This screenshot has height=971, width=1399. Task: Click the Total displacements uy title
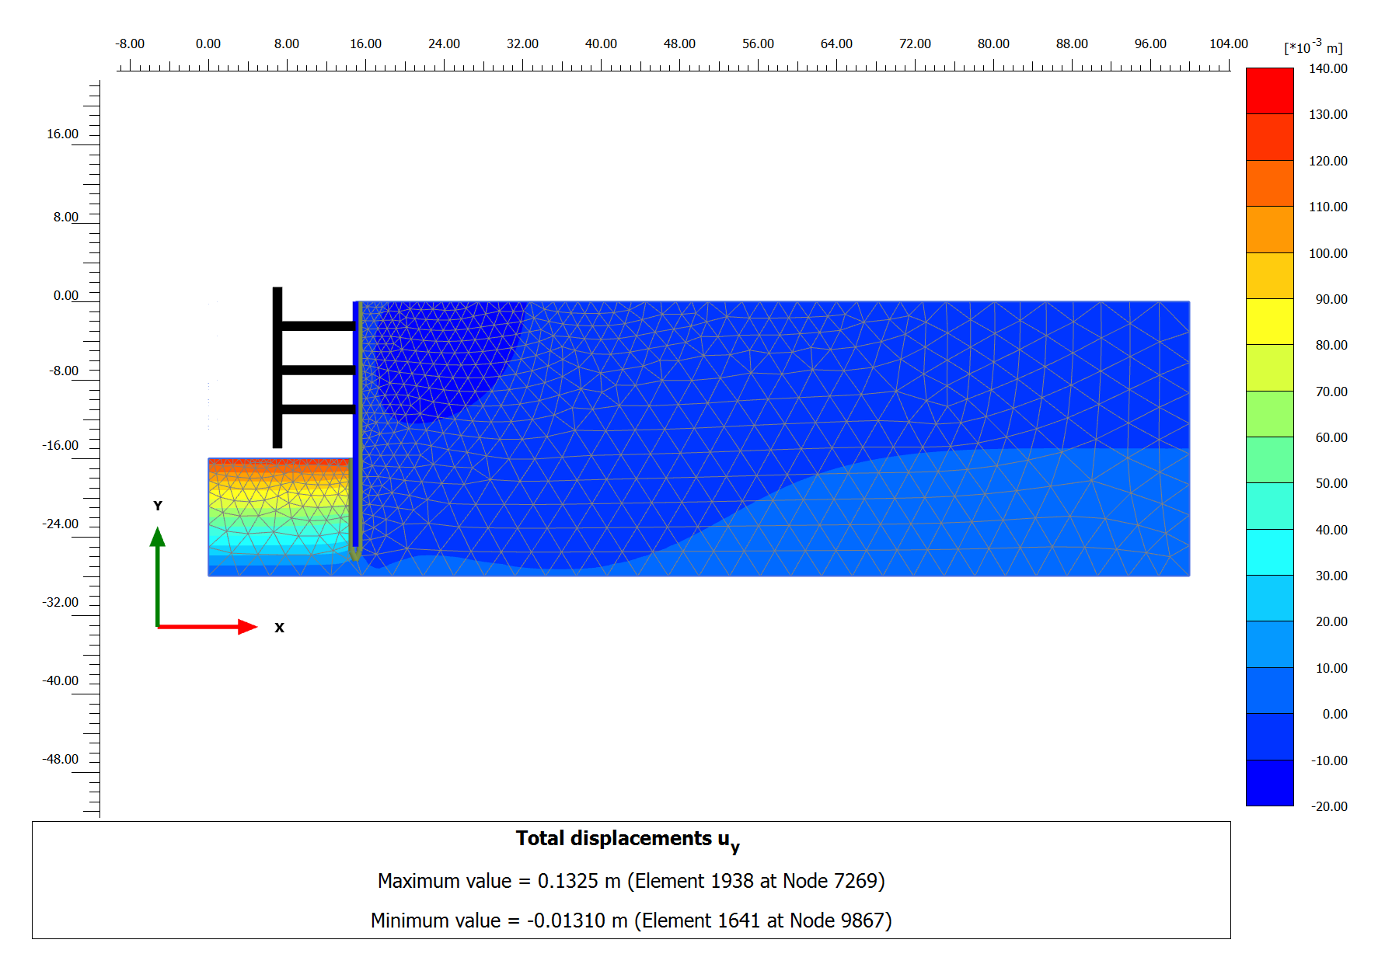pos(627,839)
